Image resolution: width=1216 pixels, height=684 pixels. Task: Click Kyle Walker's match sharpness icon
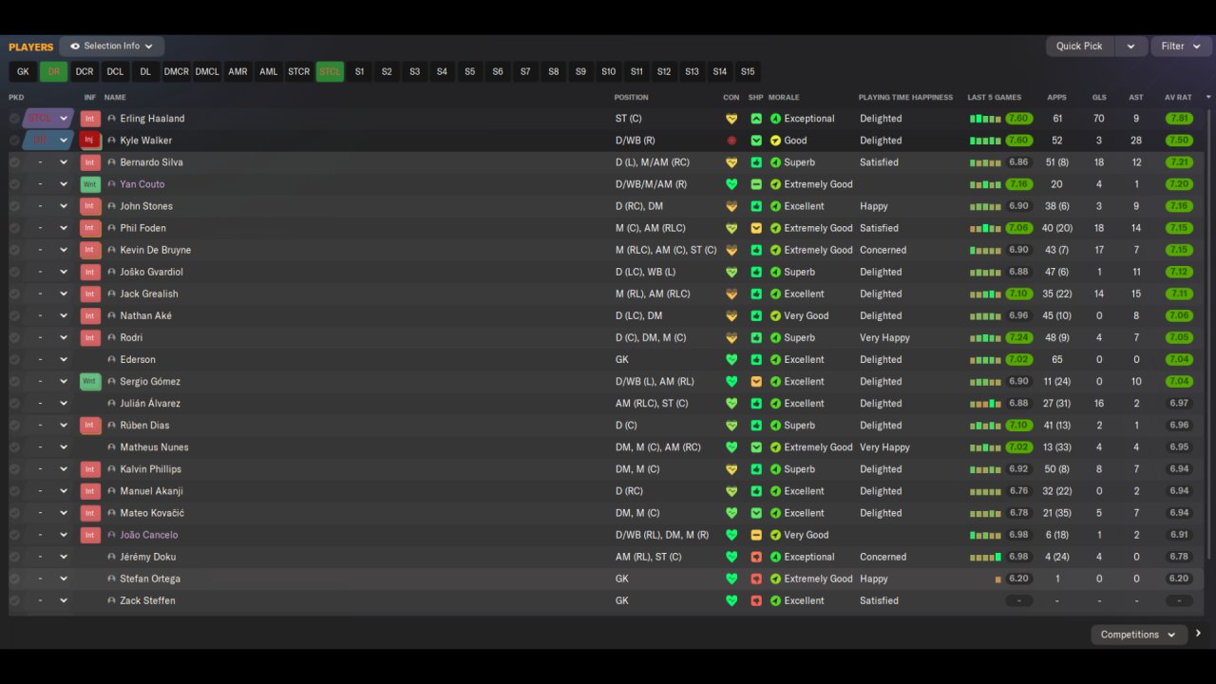[756, 141]
